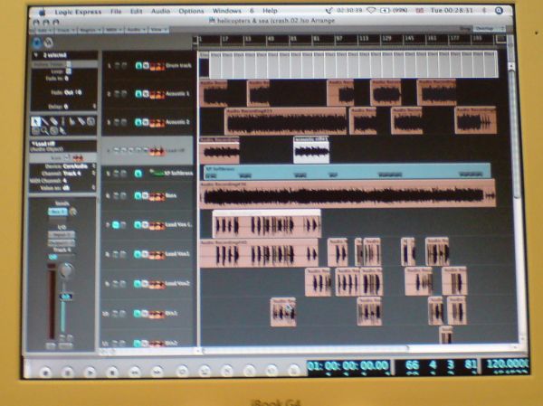Click the Rewind button in transport

point(136,370)
